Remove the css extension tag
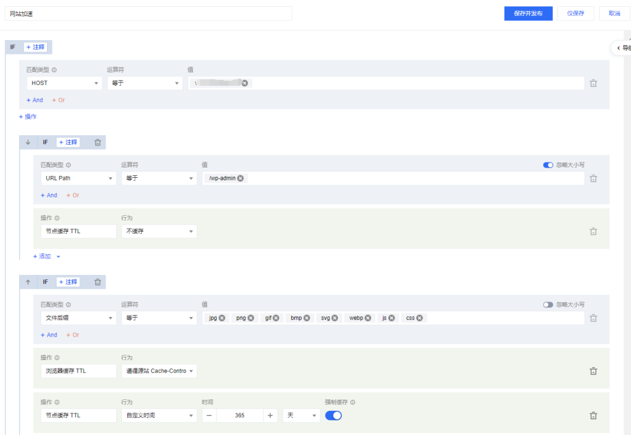 click(x=421, y=318)
